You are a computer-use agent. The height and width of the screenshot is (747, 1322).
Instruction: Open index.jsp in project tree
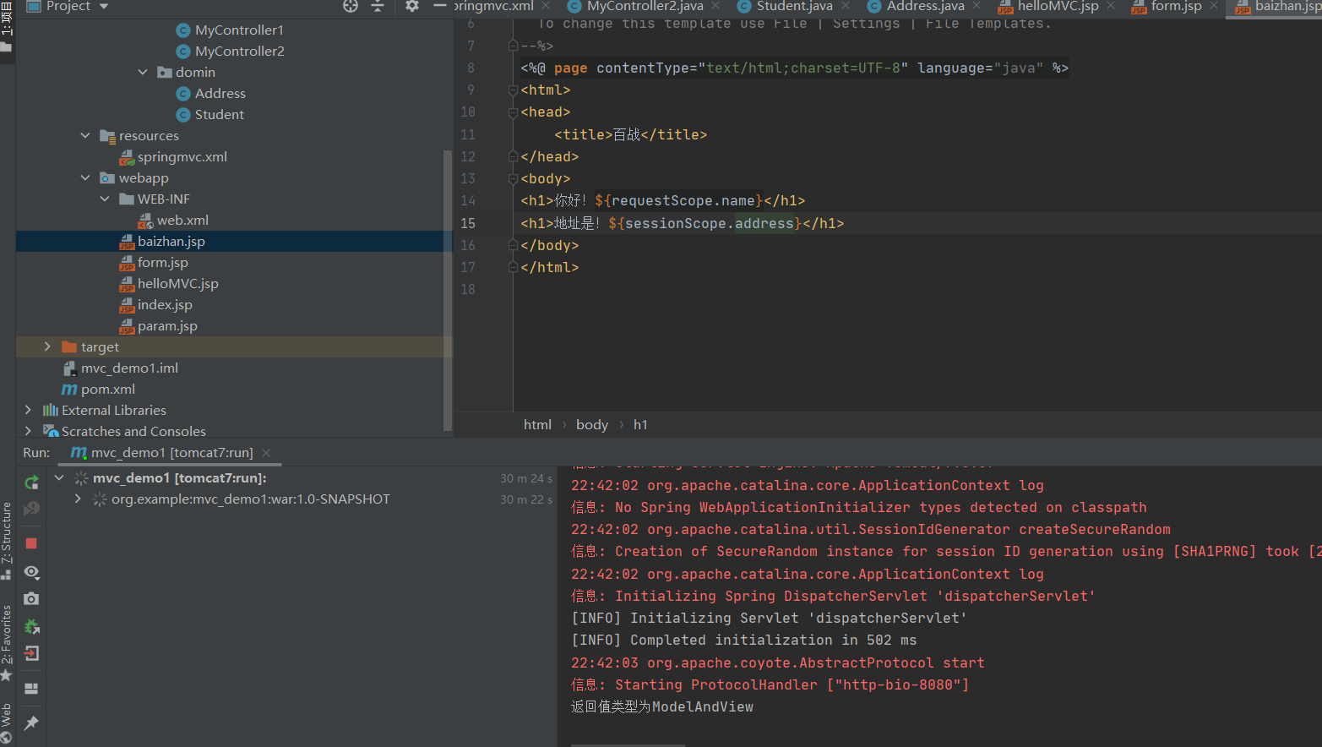pyautogui.click(x=165, y=304)
